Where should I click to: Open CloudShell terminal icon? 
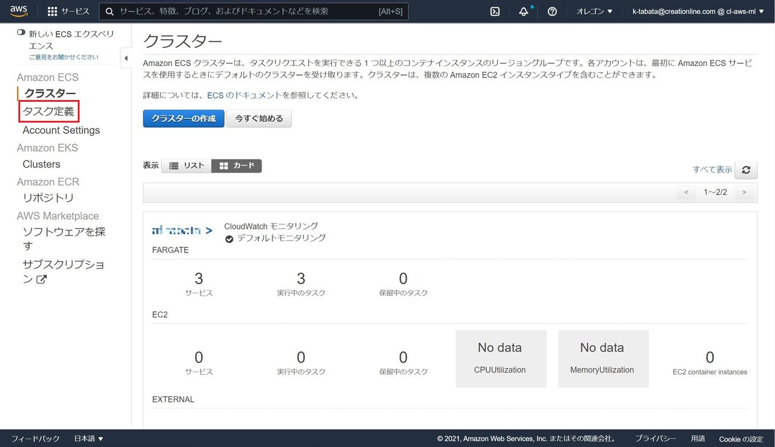pyautogui.click(x=495, y=12)
